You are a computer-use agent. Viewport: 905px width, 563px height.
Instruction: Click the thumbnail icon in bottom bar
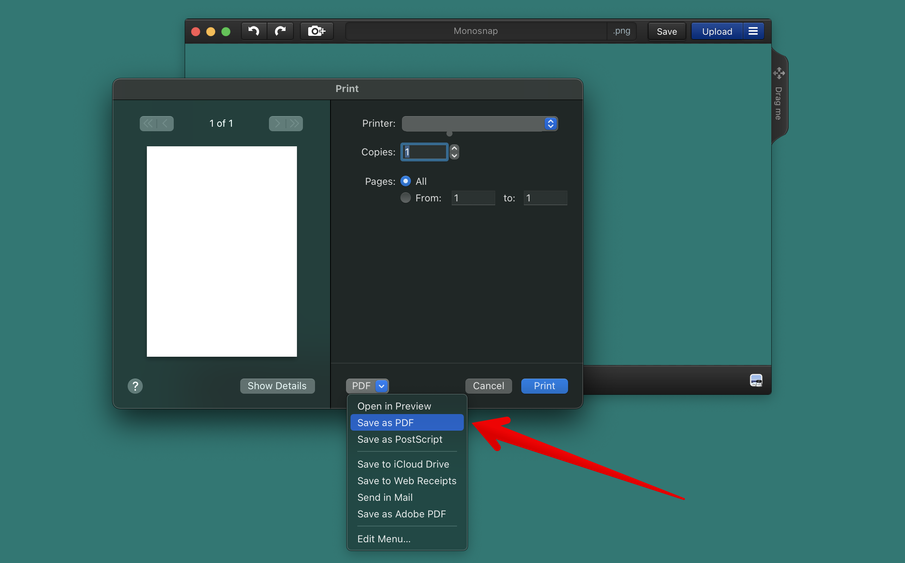(x=756, y=380)
